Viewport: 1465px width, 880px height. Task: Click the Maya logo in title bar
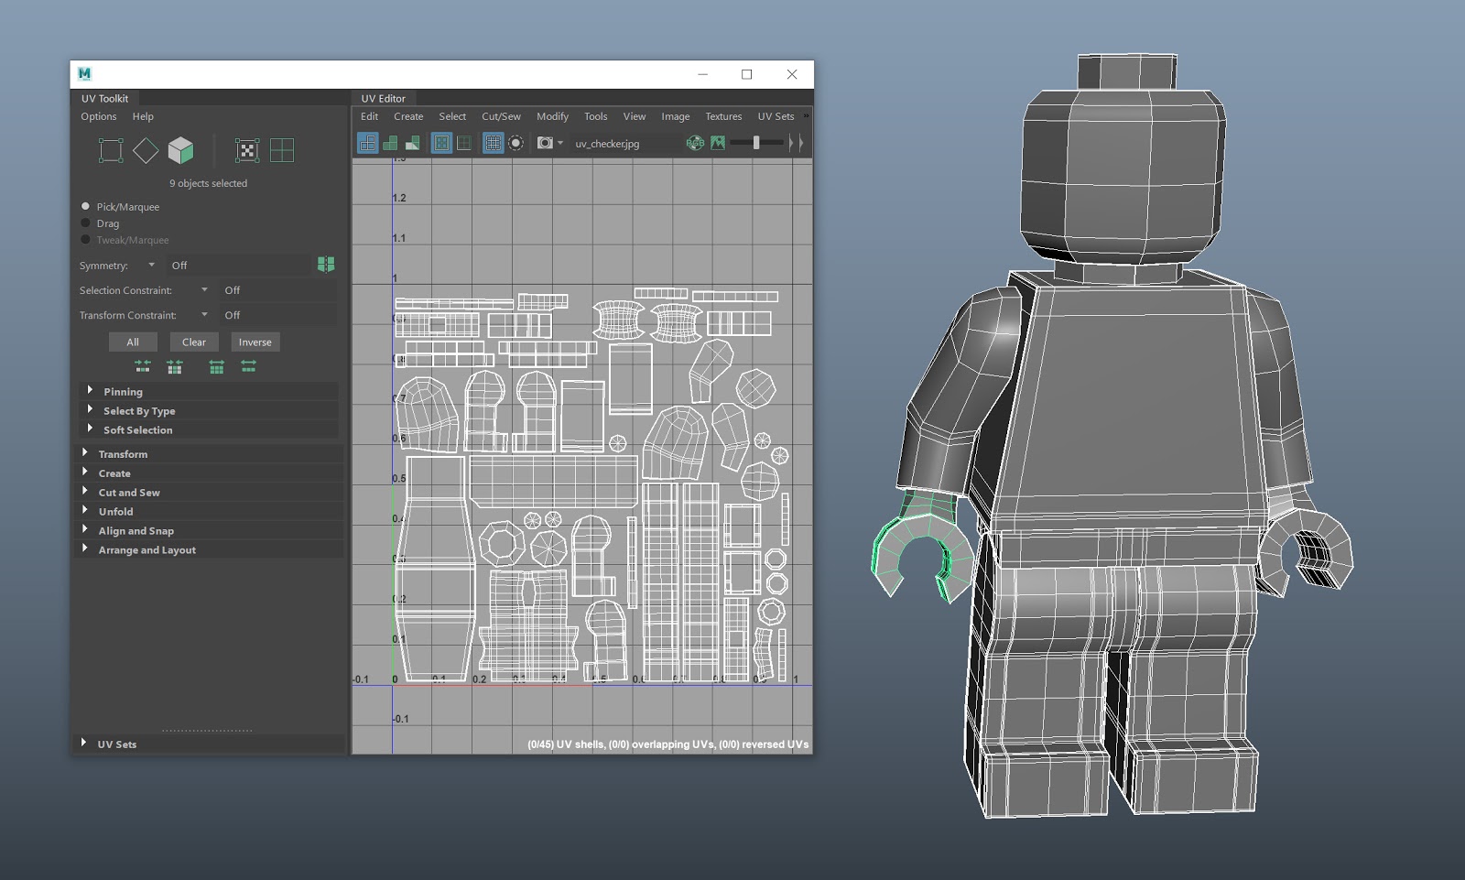[x=85, y=74]
